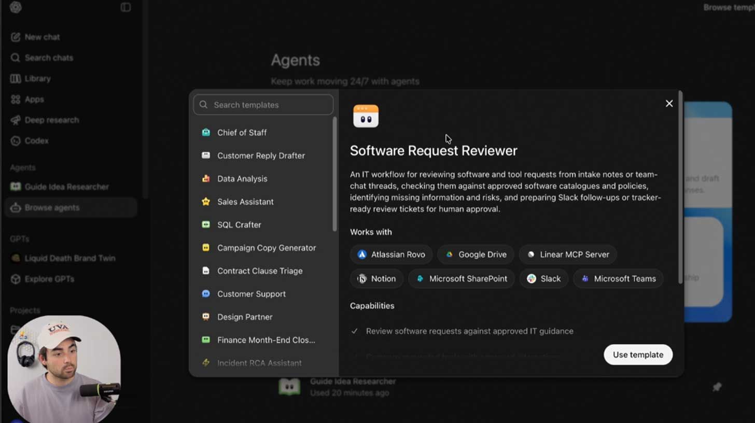
Task: Click the Notion integration chip
Action: [x=376, y=278]
